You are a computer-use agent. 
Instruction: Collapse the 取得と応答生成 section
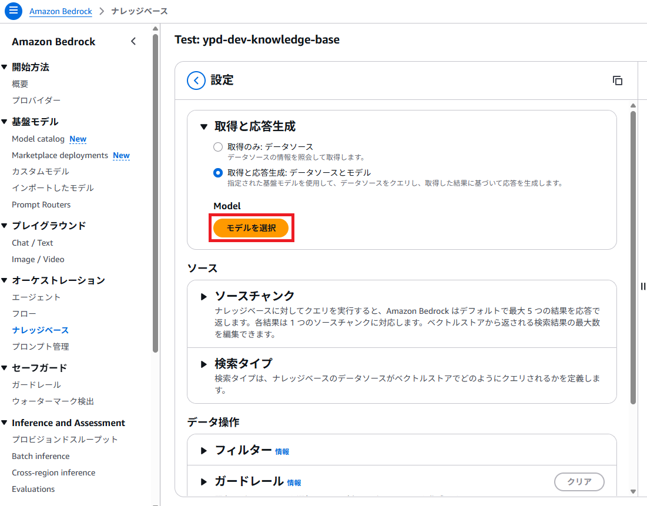tap(204, 127)
